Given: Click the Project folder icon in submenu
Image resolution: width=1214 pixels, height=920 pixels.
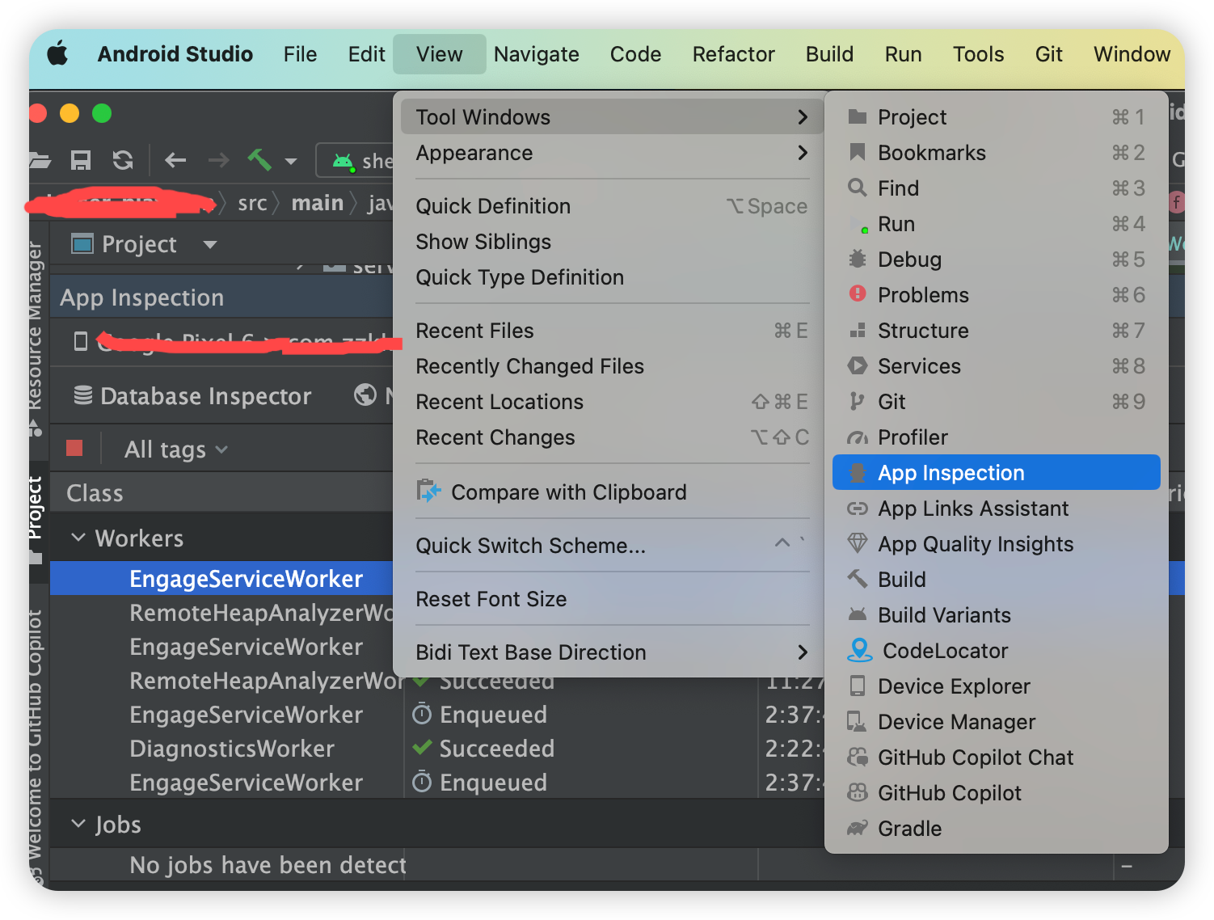Looking at the screenshot, I should tap(858, 117).
